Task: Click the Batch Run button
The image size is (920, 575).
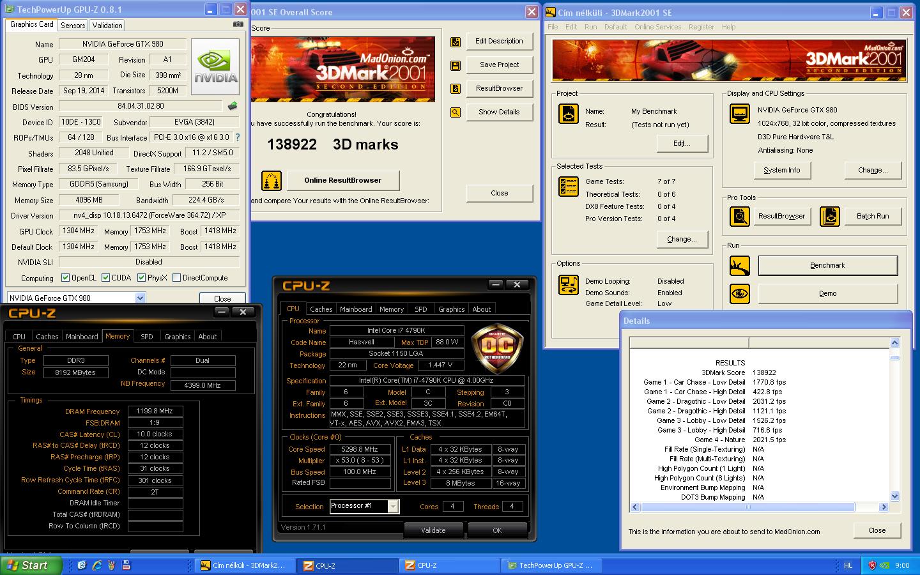Action: [x=872, y=217]
